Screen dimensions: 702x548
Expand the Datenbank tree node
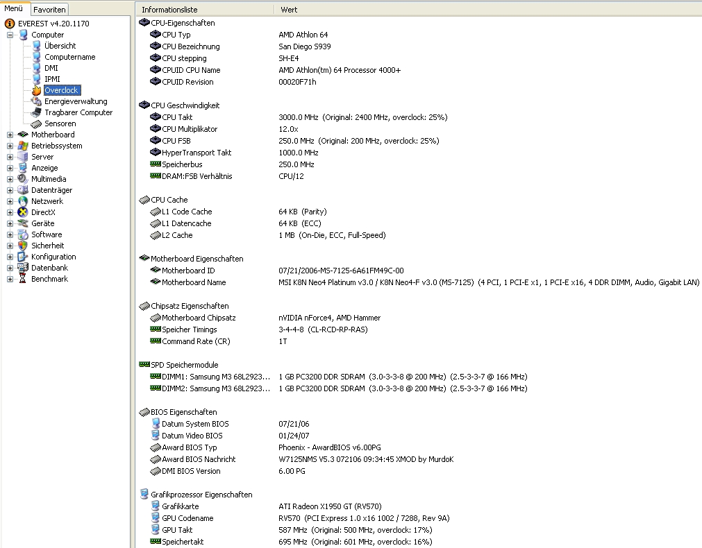(x=10, y=268)
